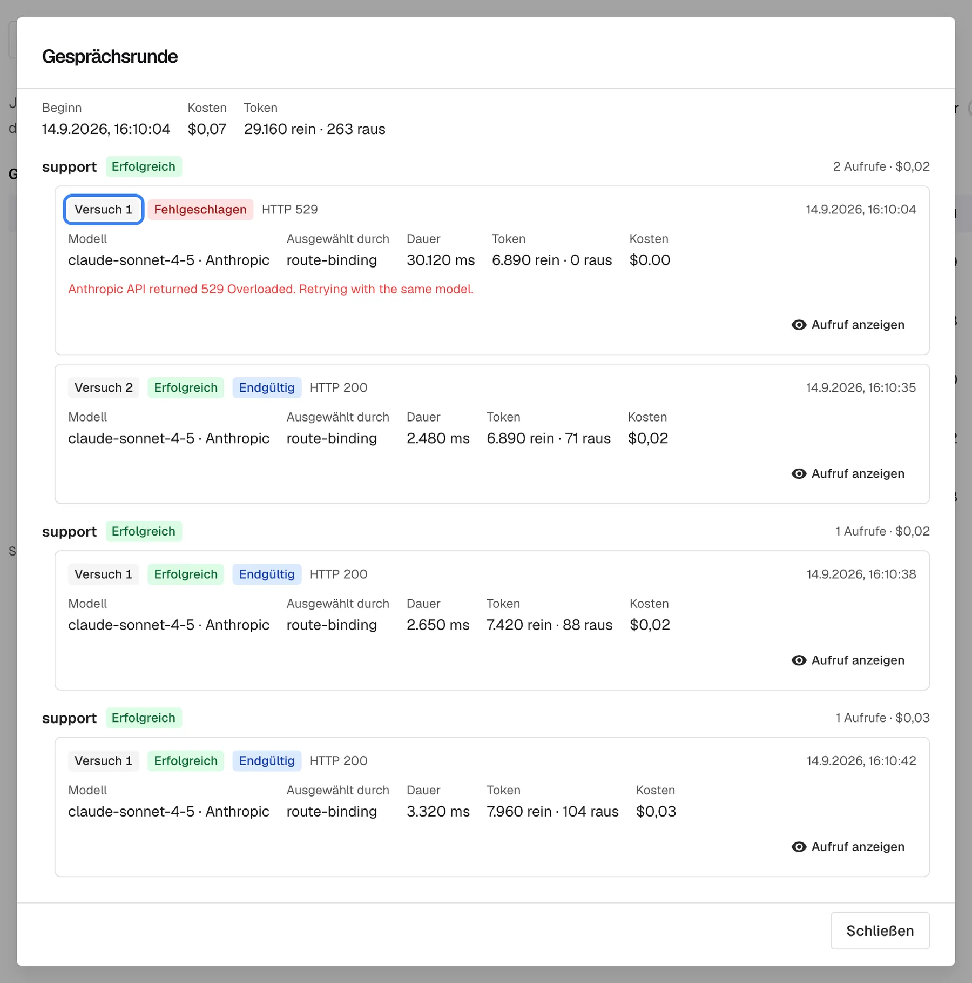Click 'Versuch 1' chip dated 16:10:42

point(103,760)
